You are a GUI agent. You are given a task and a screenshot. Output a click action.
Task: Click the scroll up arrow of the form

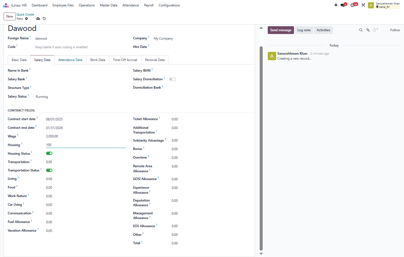click(x=261, y=28)
